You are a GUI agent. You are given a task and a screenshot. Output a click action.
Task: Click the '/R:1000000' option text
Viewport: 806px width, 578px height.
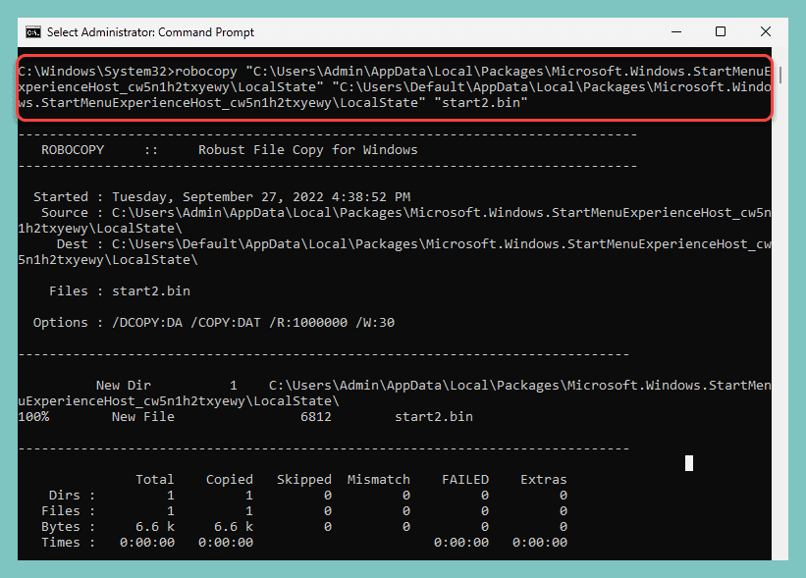point(308,323)
